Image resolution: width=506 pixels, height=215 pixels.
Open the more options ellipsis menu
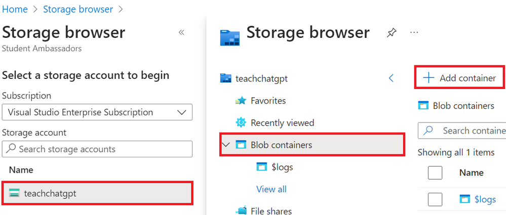414,33
